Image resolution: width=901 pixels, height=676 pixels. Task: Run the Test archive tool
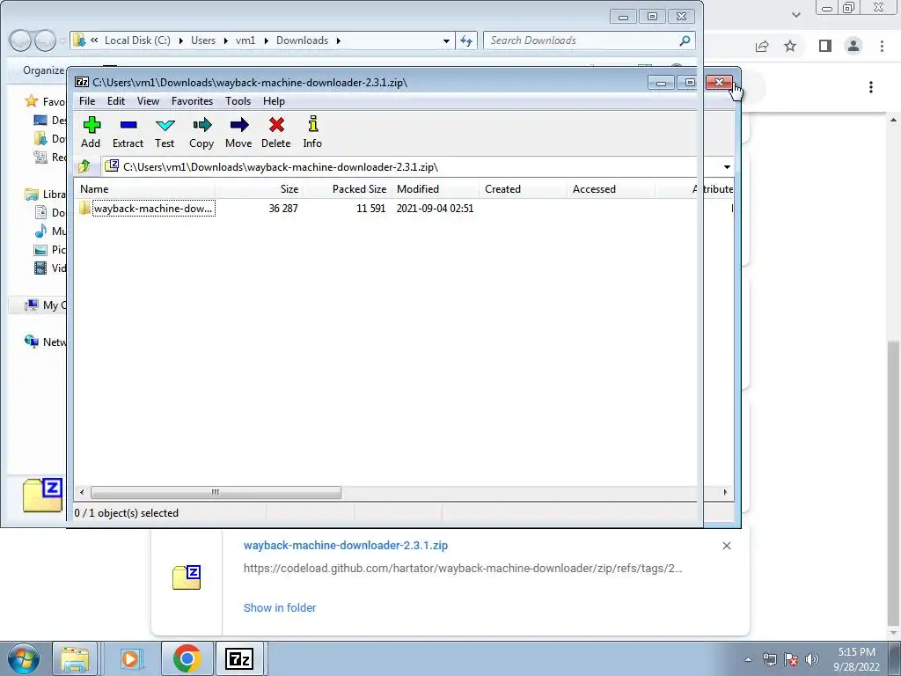165,132
